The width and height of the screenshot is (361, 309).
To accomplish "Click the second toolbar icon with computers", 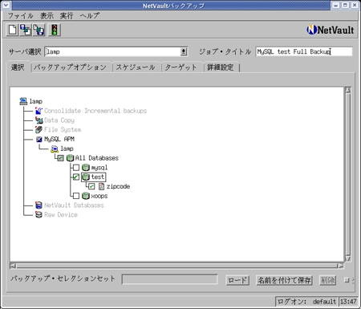I will point(26,30).
